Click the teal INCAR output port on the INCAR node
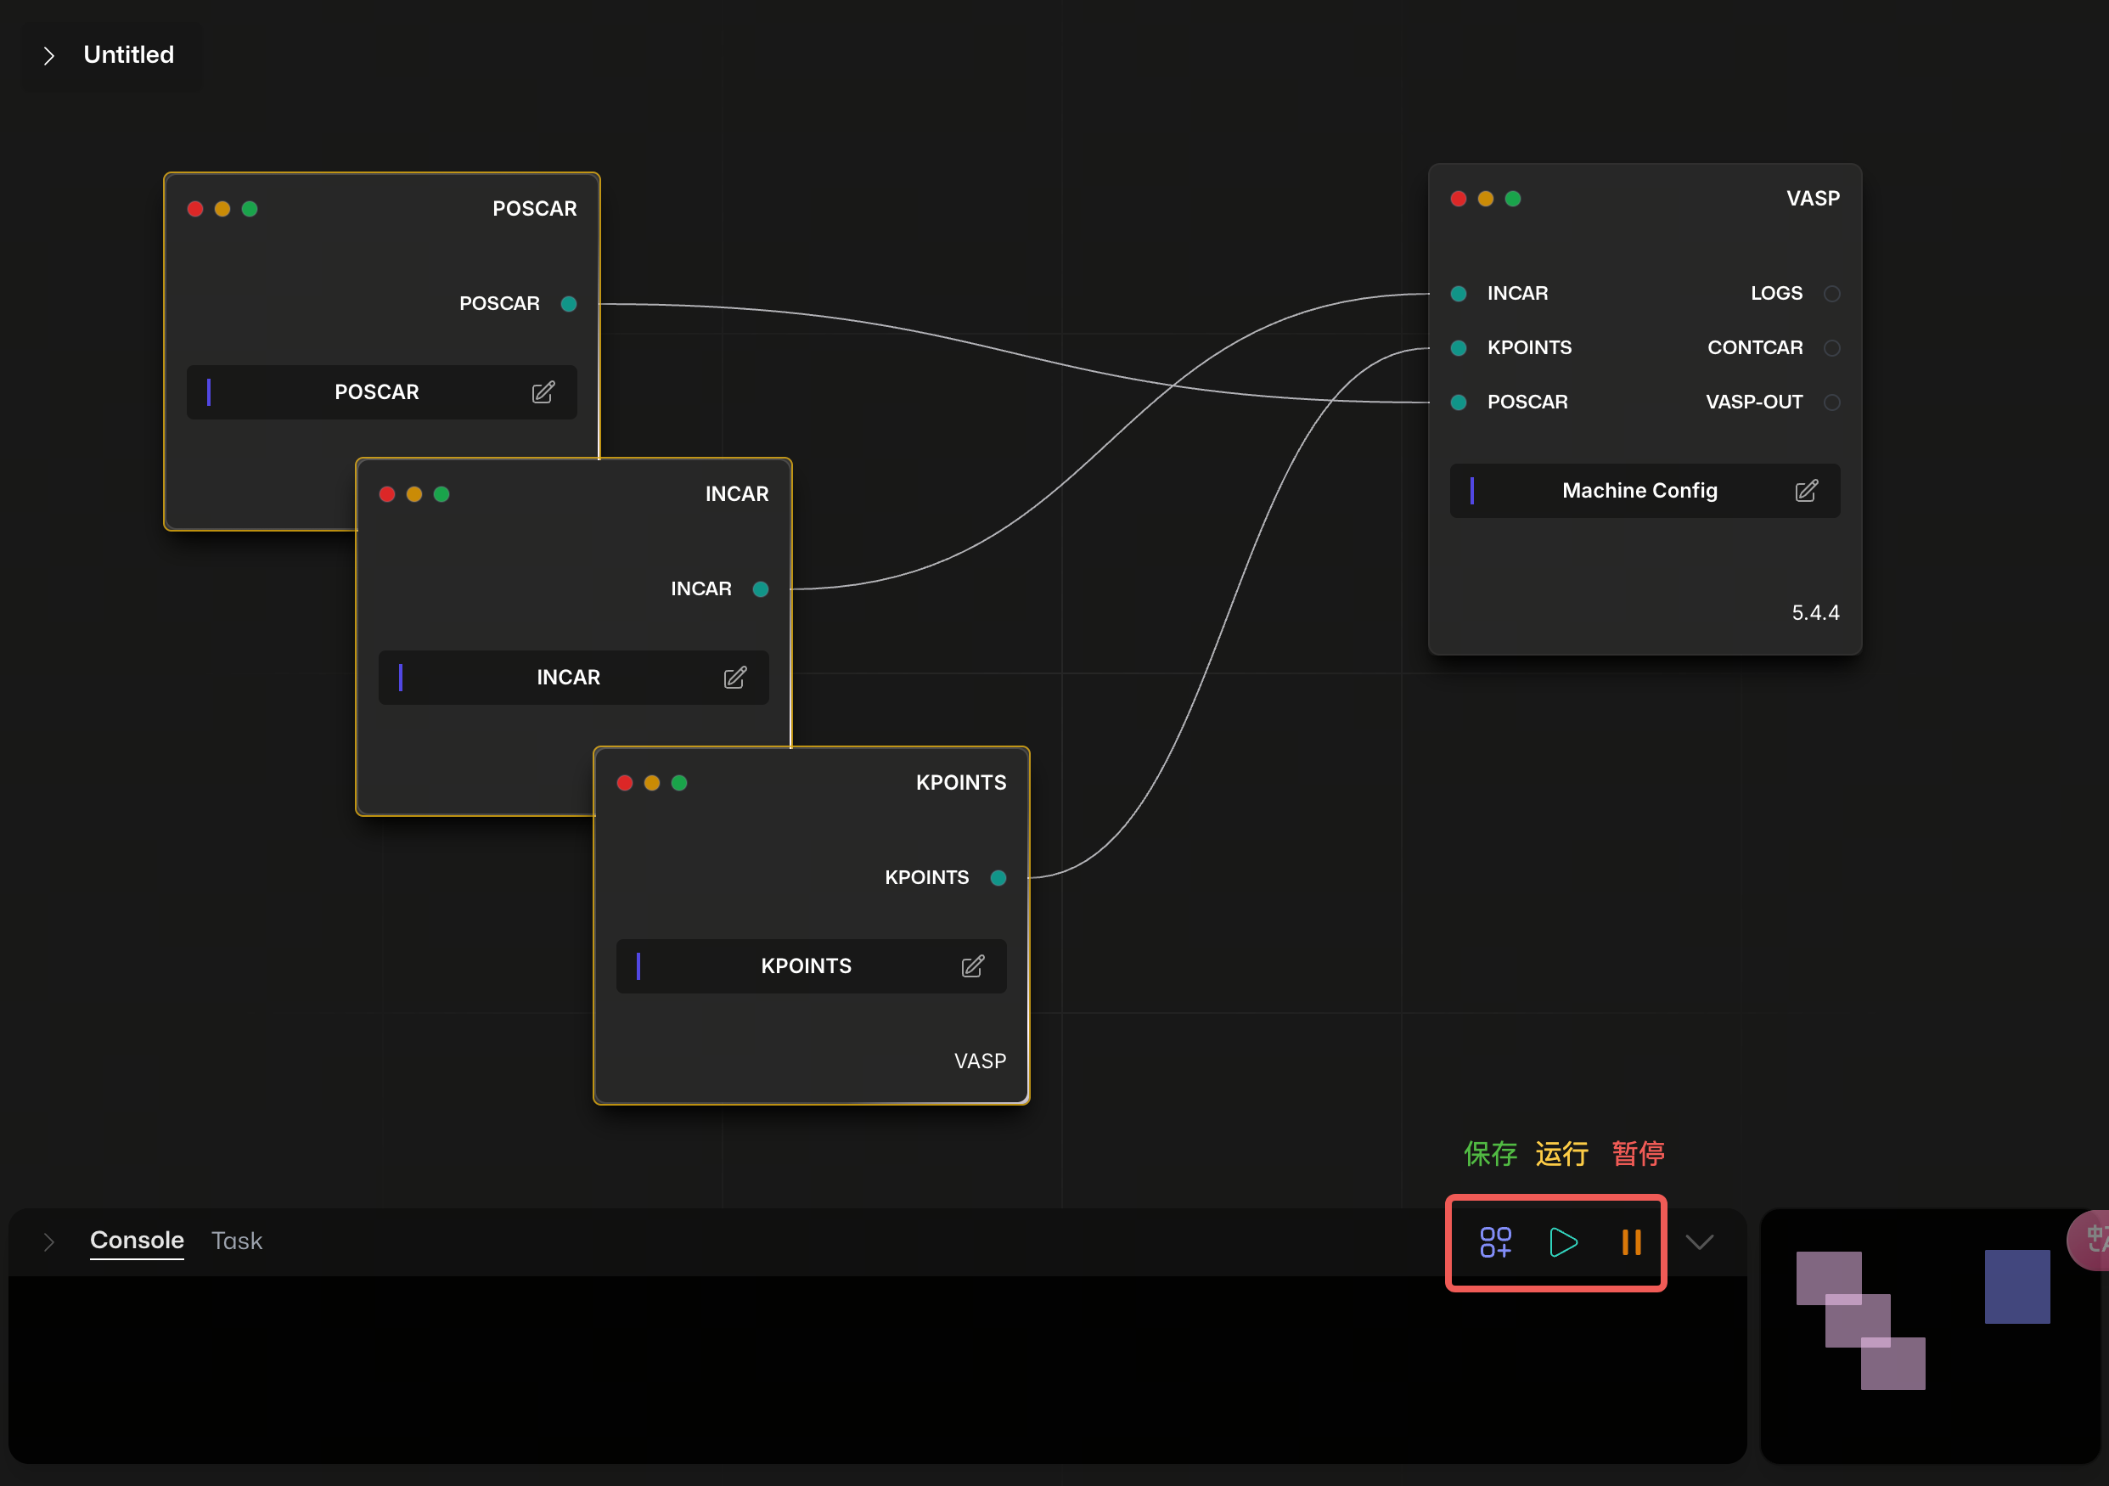 pyautogui.click(x=761, y=588)
